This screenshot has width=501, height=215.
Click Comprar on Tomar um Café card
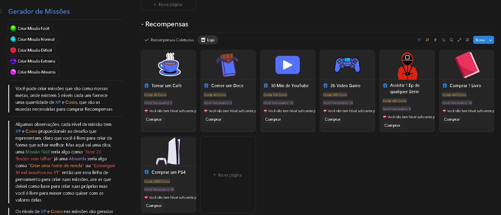[x=154, y=119]
